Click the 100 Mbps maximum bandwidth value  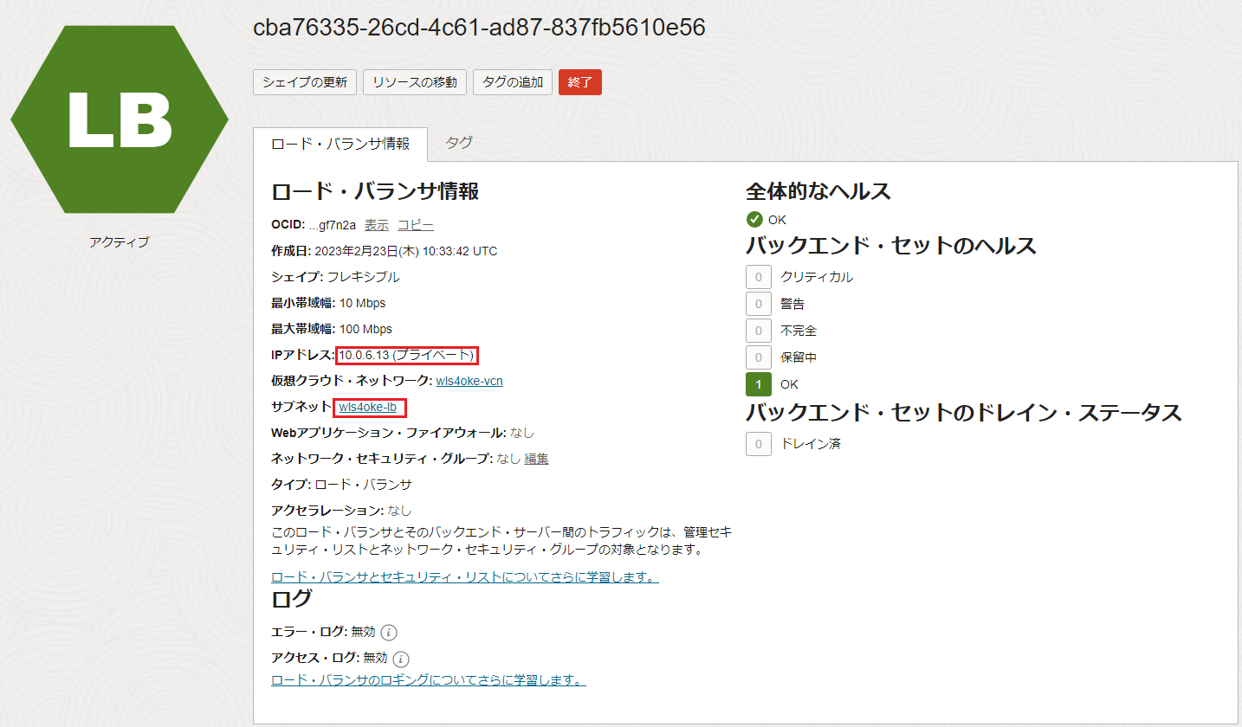click(x=365, y=329)
